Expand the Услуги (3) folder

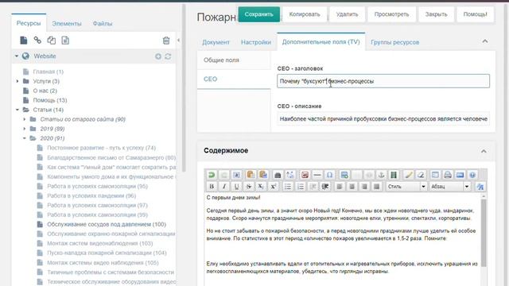pyautogui.click(x=17, y=81)
